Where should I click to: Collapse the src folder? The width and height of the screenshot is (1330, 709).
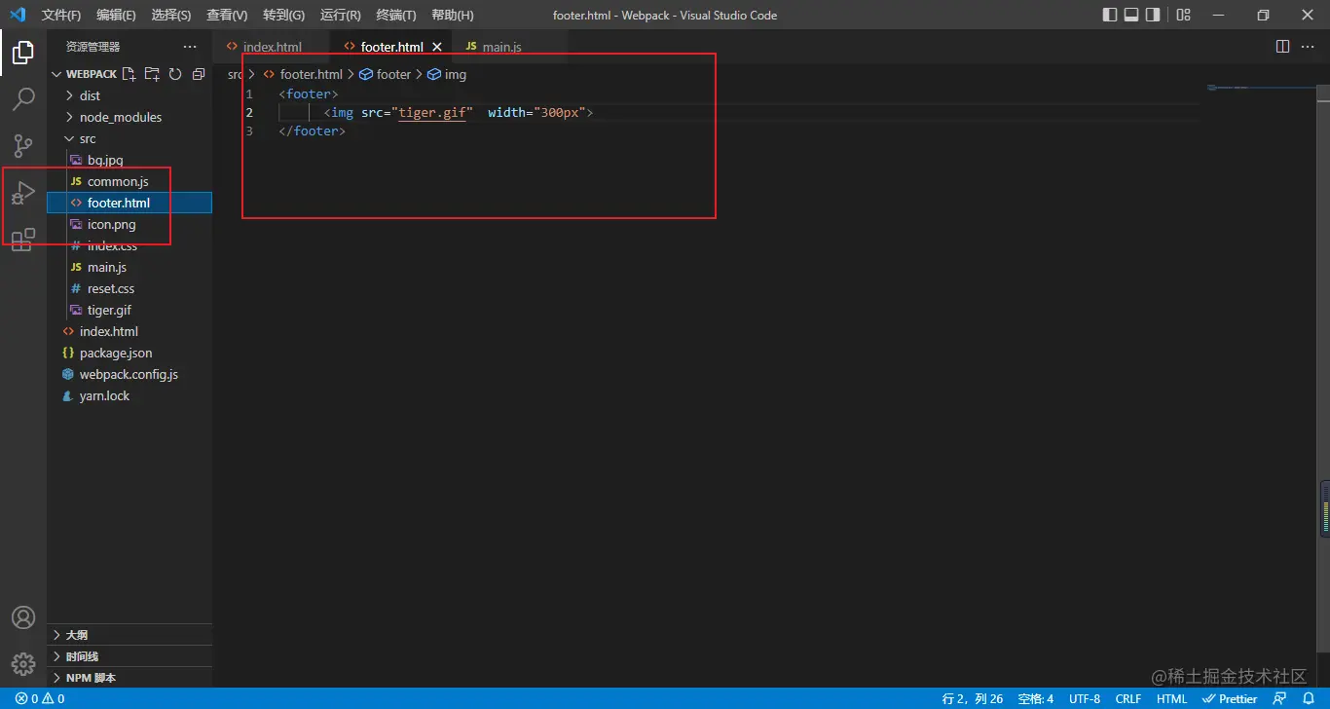[x=69, y=138]
